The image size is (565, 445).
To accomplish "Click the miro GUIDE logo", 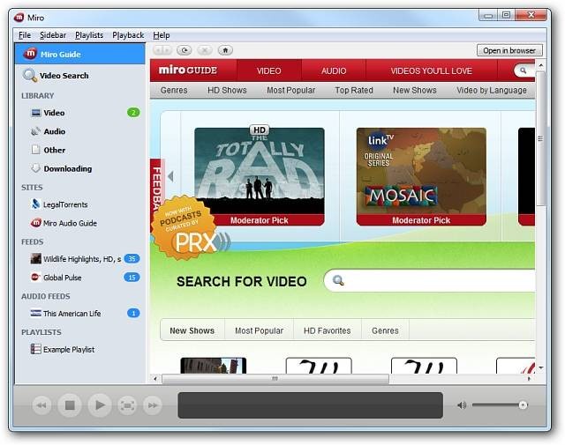I will pyautogui.click(x=188, y=70).
